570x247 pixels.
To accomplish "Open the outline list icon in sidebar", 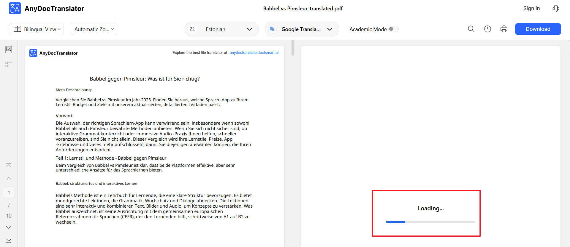I will [x=9, y=64].
